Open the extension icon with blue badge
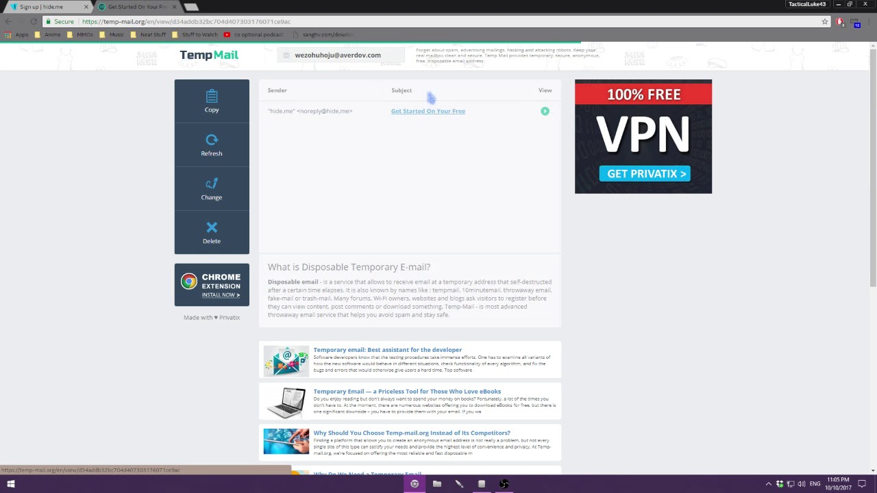 (x=856, y=23)
